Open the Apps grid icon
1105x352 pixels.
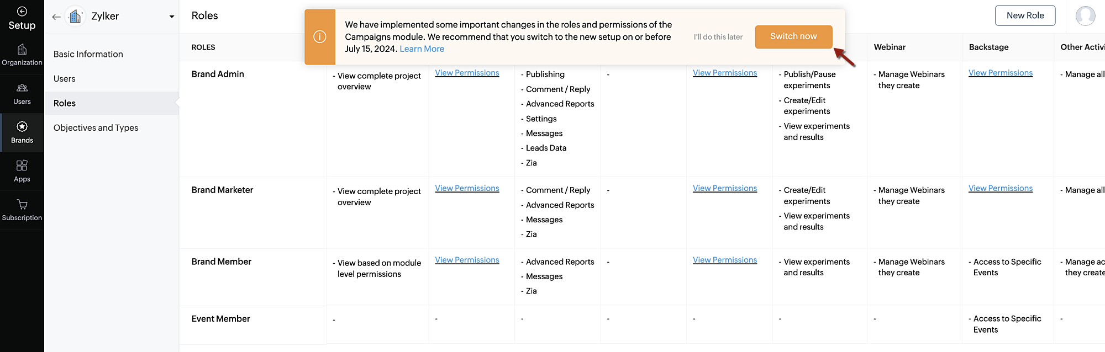[x=22, y=166]
